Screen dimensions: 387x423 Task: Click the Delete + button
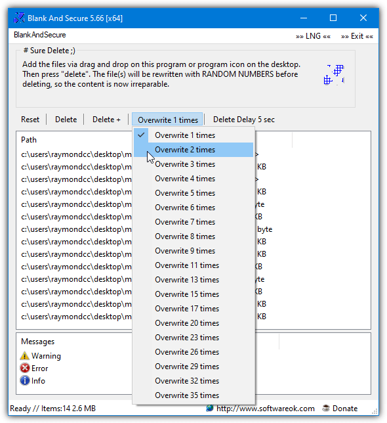coord(106,120)
